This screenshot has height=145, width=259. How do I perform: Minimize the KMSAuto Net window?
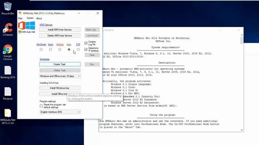pos(79,13)
